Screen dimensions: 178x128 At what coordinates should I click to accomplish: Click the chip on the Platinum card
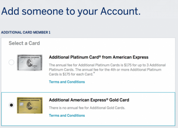[21, 61]
